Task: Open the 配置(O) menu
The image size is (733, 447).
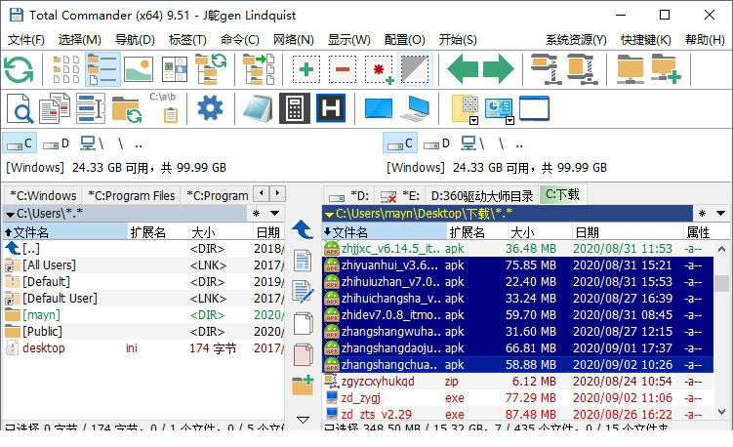Action: tap(404, 40)
